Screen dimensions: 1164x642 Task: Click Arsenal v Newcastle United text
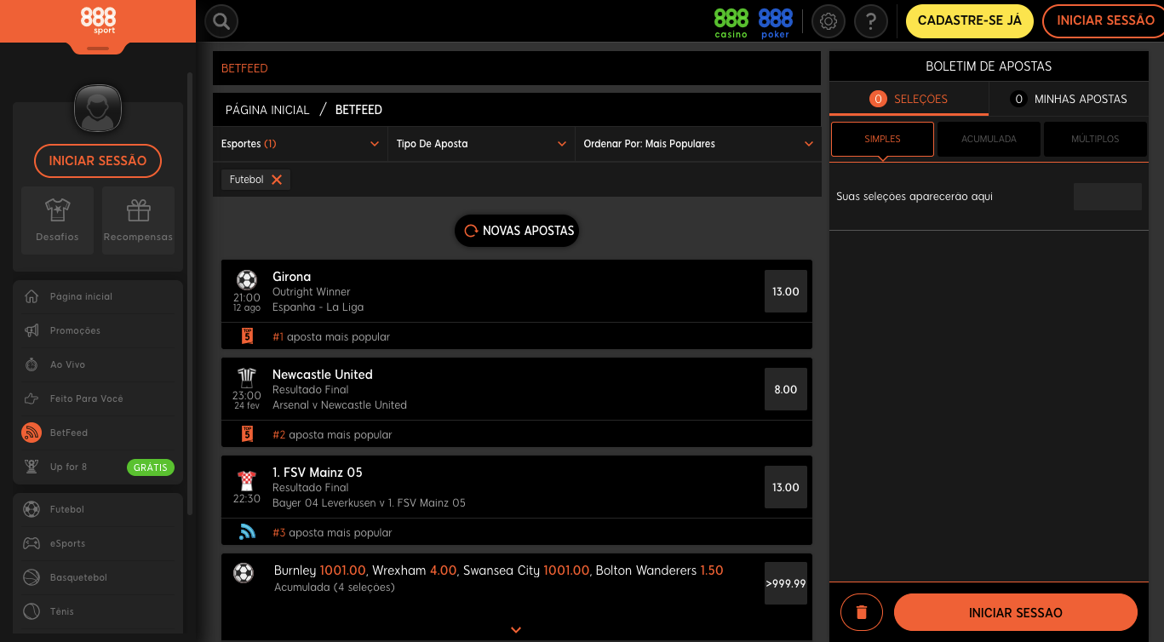click(340, 405)
